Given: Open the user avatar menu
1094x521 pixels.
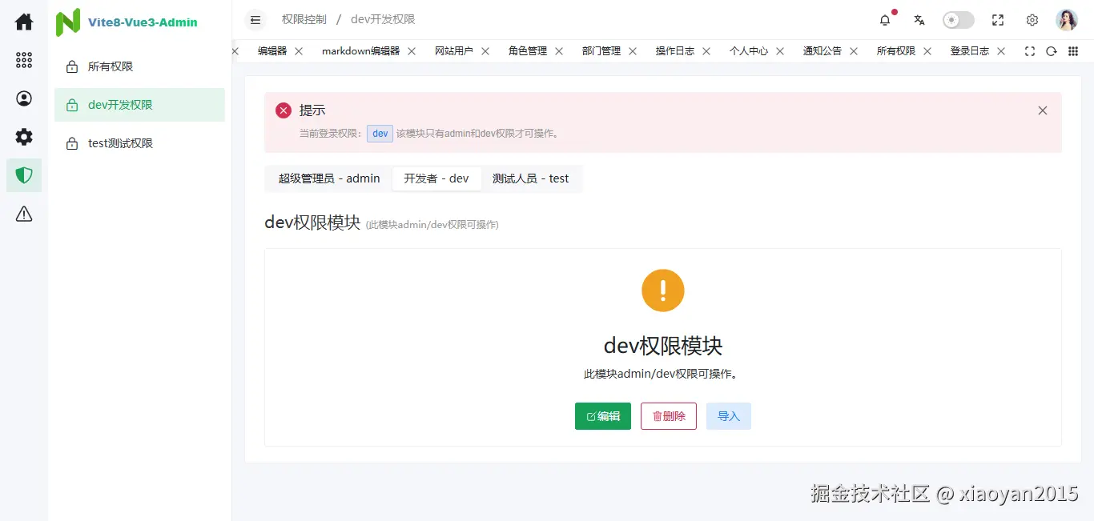Looking at the screenshot, I should tap(1067, 20).
